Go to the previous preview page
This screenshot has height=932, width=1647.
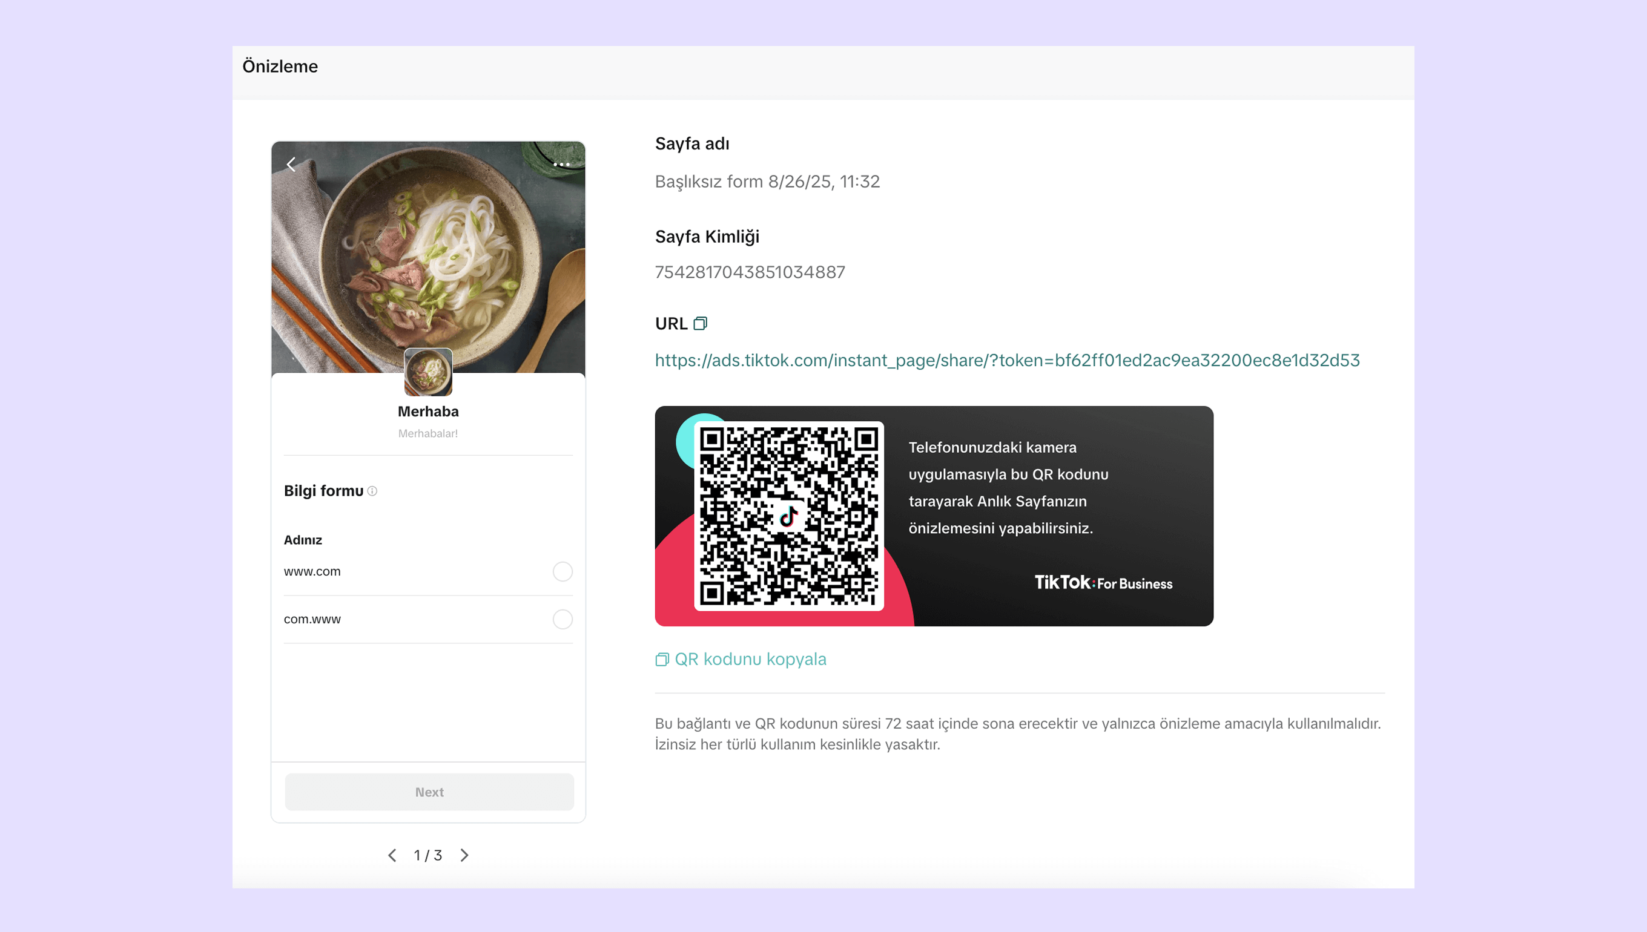coord(392,855)
